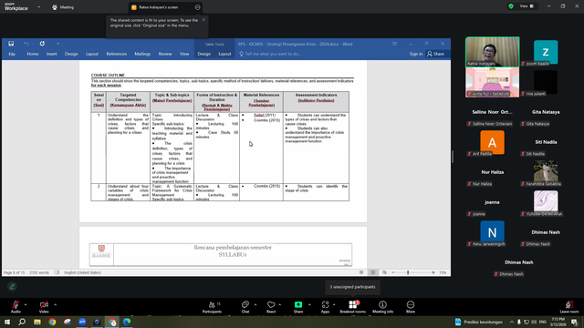The image size is (584, 328).
Task: Click the green Share screen icon
Action: click(298, 304)
